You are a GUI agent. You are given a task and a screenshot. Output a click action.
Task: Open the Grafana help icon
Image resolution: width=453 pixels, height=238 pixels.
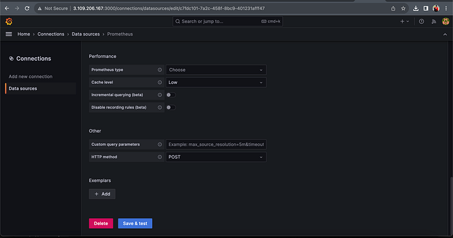[421, 21]
